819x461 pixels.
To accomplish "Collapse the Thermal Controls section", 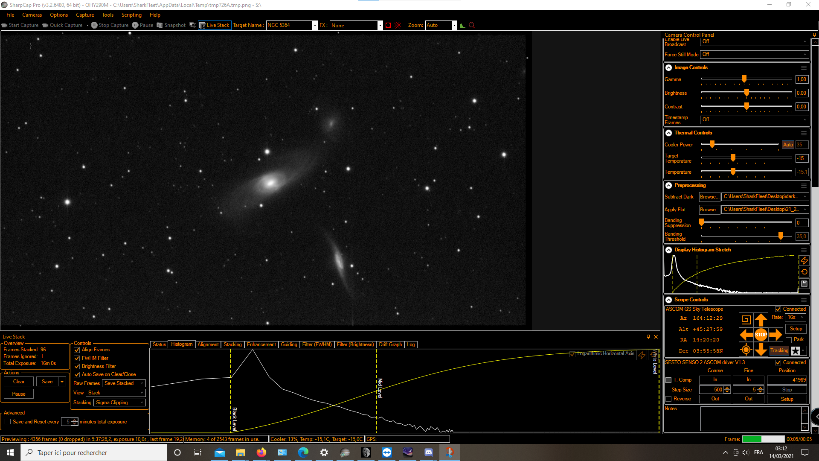I will [669, 133].
